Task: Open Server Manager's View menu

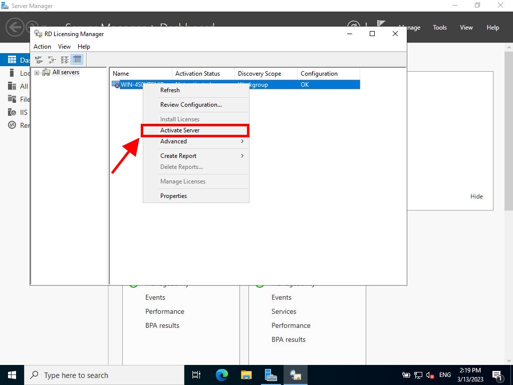Action: coord(466,28)
